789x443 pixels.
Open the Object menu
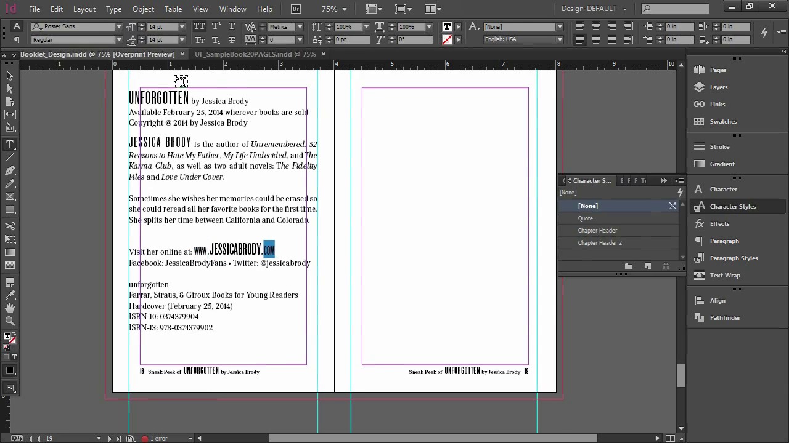pyautogui.click(x=143, y=9)
